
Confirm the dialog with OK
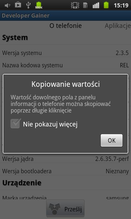pyautogui.click(x=112, y=140)
